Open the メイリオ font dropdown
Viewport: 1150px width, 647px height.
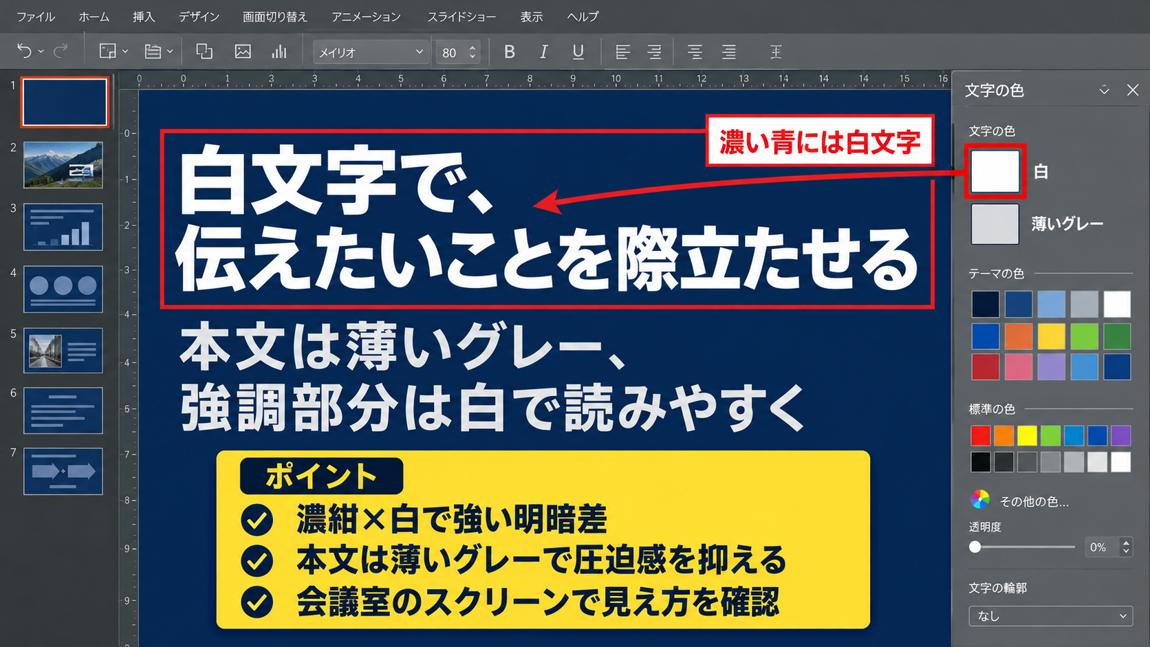(x=371, y=52)
